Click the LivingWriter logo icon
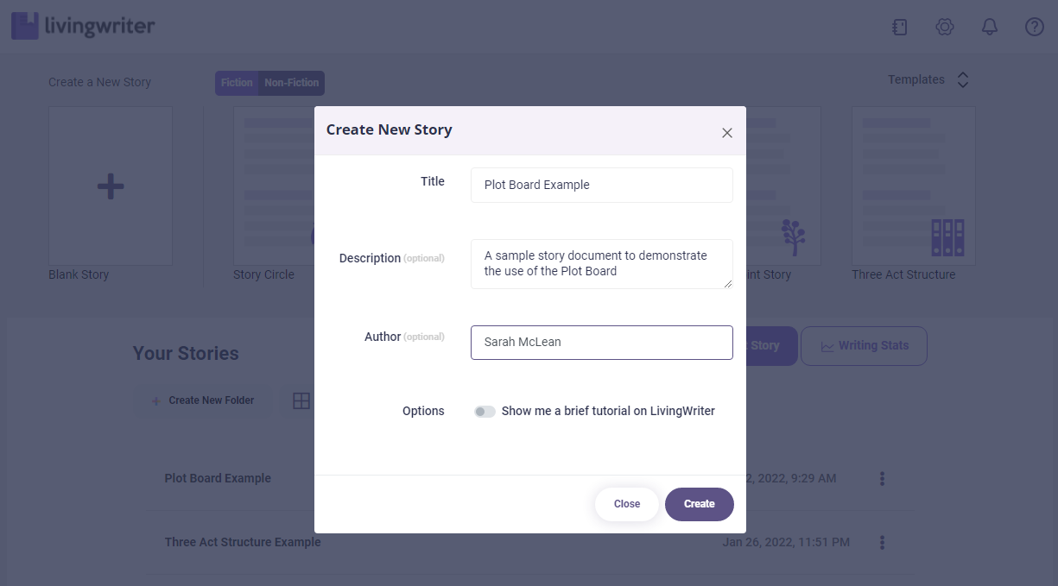The height and width of the screenshot is (586, 1058). (25, 26)
